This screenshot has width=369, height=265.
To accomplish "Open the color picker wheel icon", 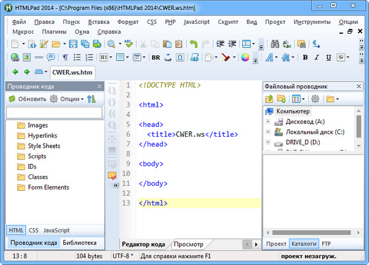I will coord(245,58).
